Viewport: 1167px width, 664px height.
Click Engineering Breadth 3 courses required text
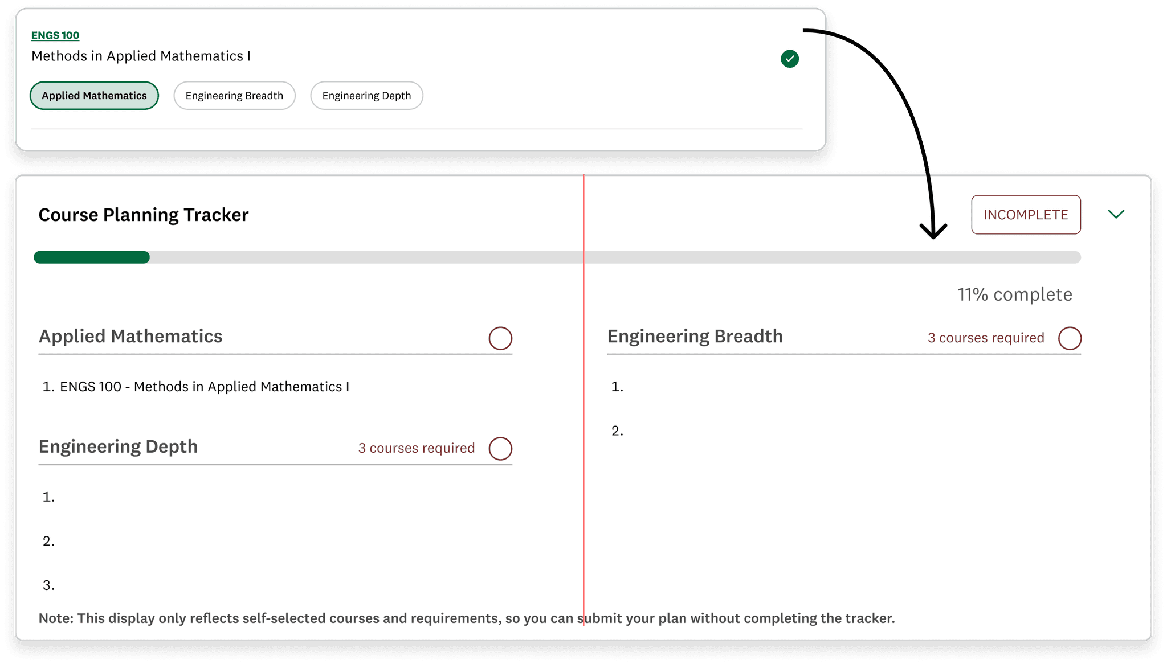(x=985, y=338)
